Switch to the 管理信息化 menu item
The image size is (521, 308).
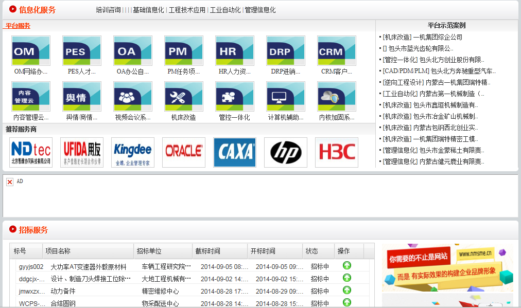tap(260, 10)
